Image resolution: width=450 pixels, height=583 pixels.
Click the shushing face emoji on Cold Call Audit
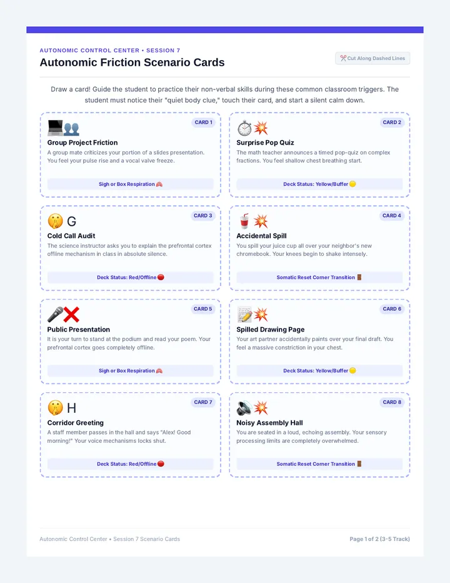pos(55,221)
